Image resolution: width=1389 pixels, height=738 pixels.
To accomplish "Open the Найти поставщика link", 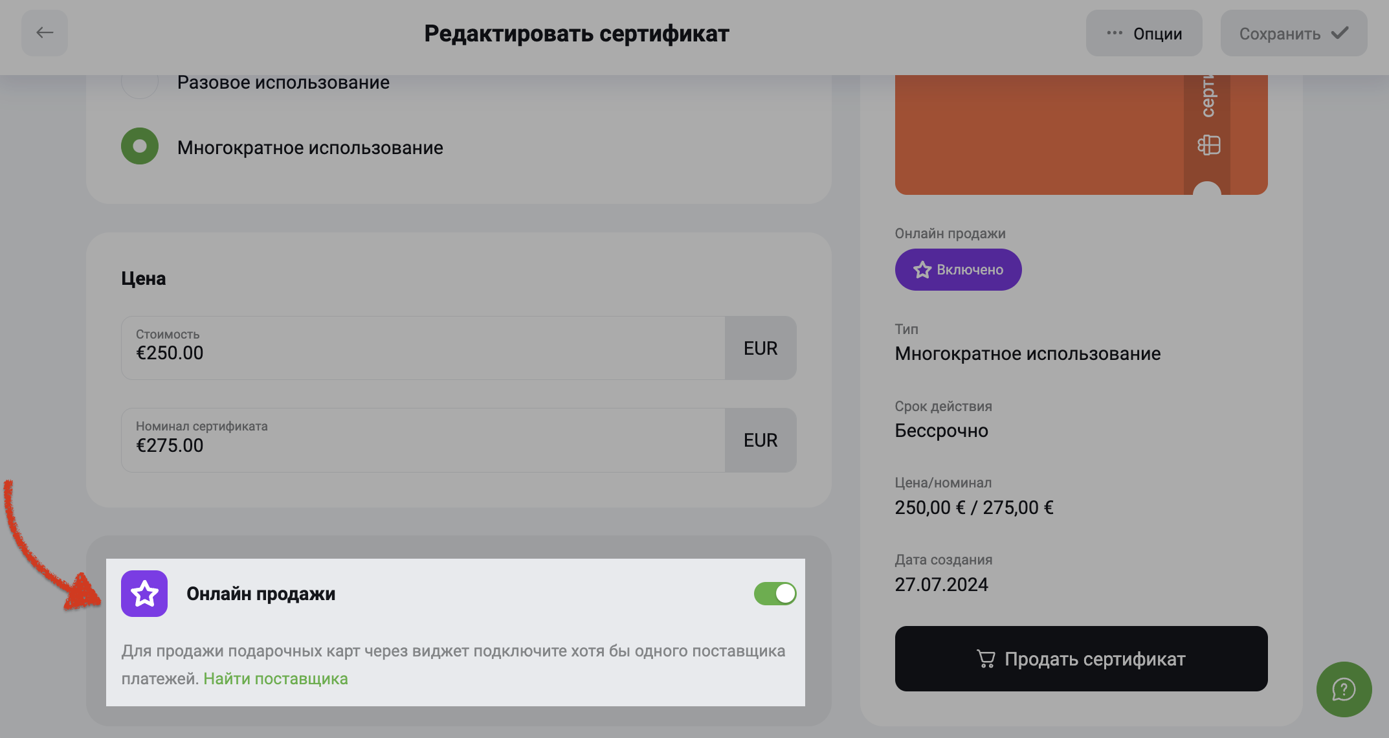I will tap(276, 678).
